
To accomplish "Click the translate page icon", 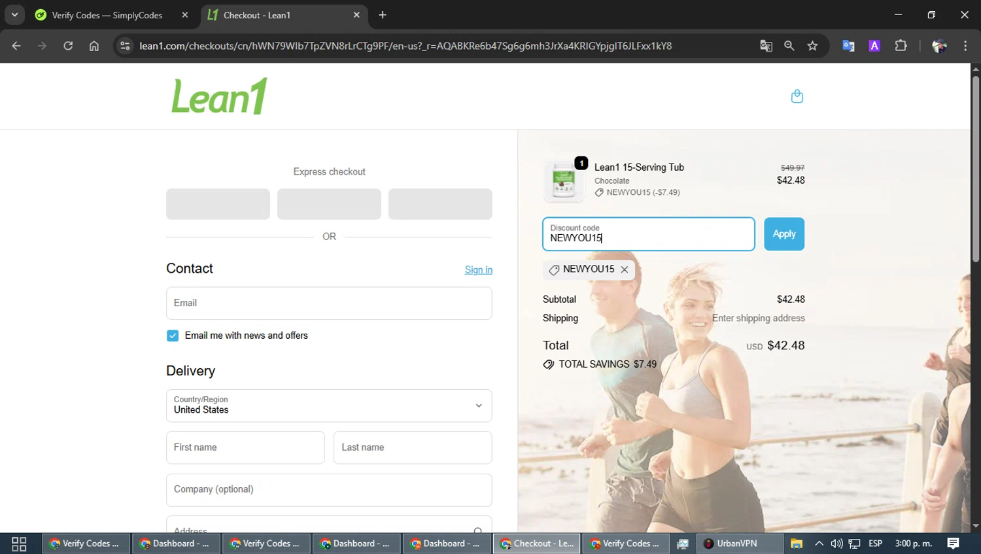I will [766, 46].
